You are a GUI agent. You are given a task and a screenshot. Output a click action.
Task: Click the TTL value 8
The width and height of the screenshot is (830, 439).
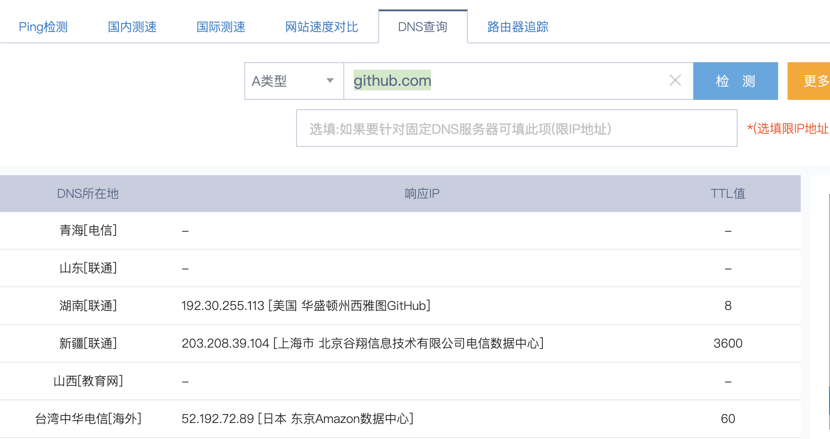point(728,306)
